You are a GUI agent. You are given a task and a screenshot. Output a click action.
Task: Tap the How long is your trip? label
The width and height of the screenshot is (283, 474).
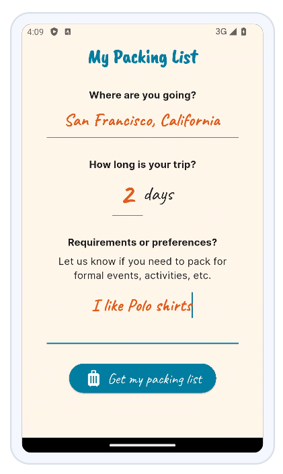(143, 165)
